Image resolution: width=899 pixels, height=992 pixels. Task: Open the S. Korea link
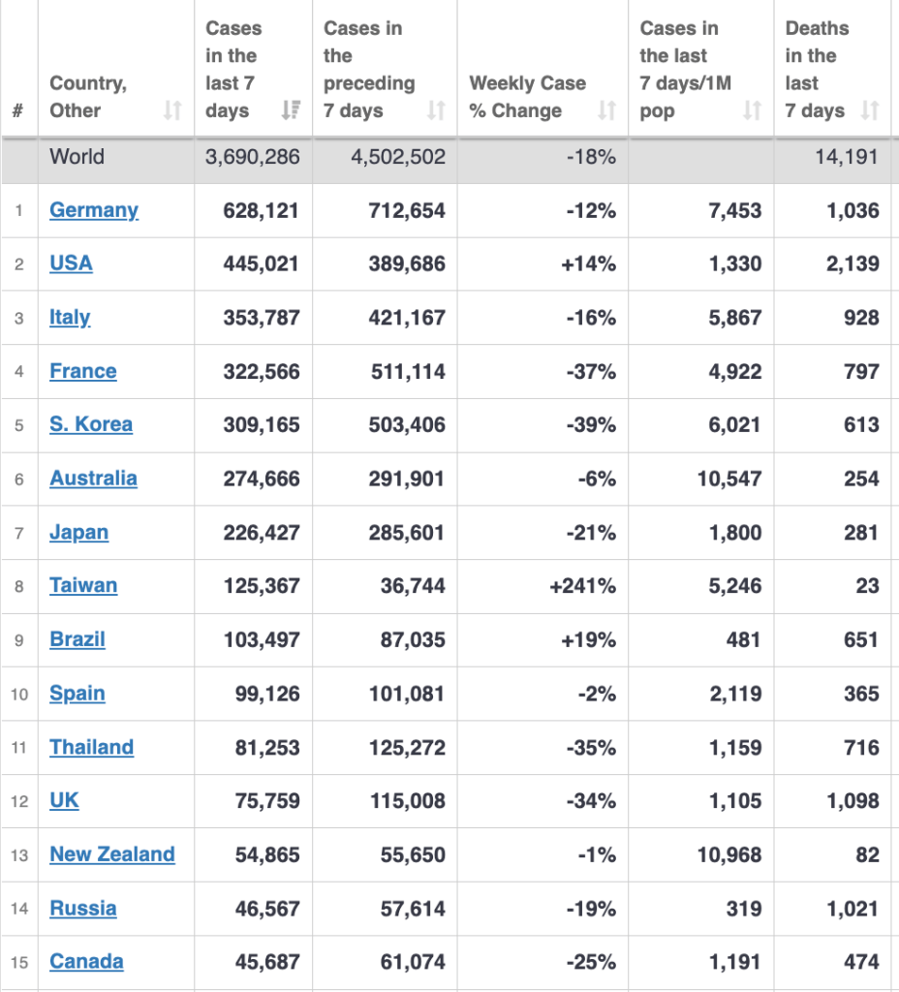(x=91, y=424)
